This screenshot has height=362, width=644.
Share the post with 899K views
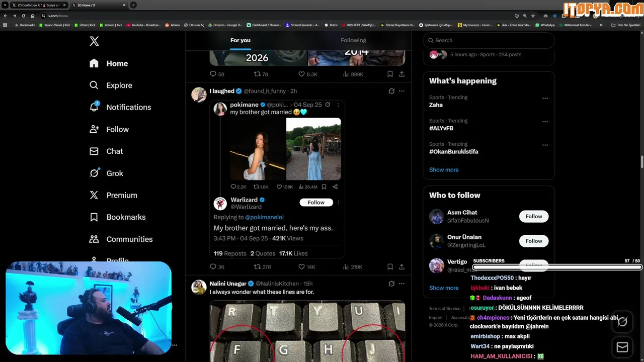click(401, 74)
